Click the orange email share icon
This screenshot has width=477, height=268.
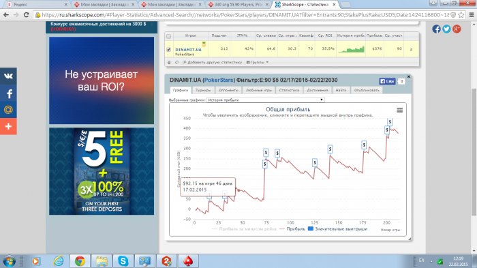(x=8, y=110)
